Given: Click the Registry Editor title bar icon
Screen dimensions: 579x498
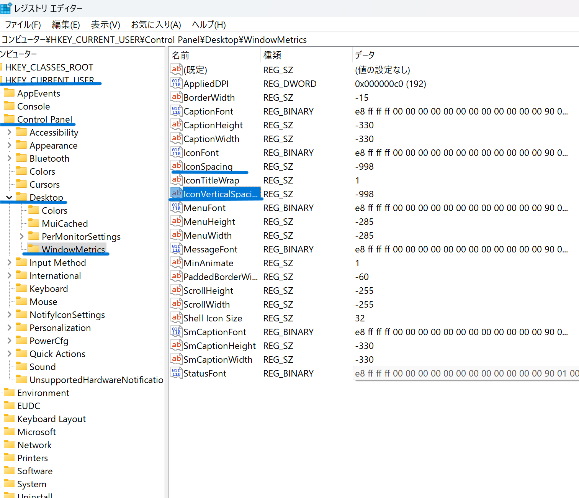Looking at the screenshot, I should pos(6,8).
